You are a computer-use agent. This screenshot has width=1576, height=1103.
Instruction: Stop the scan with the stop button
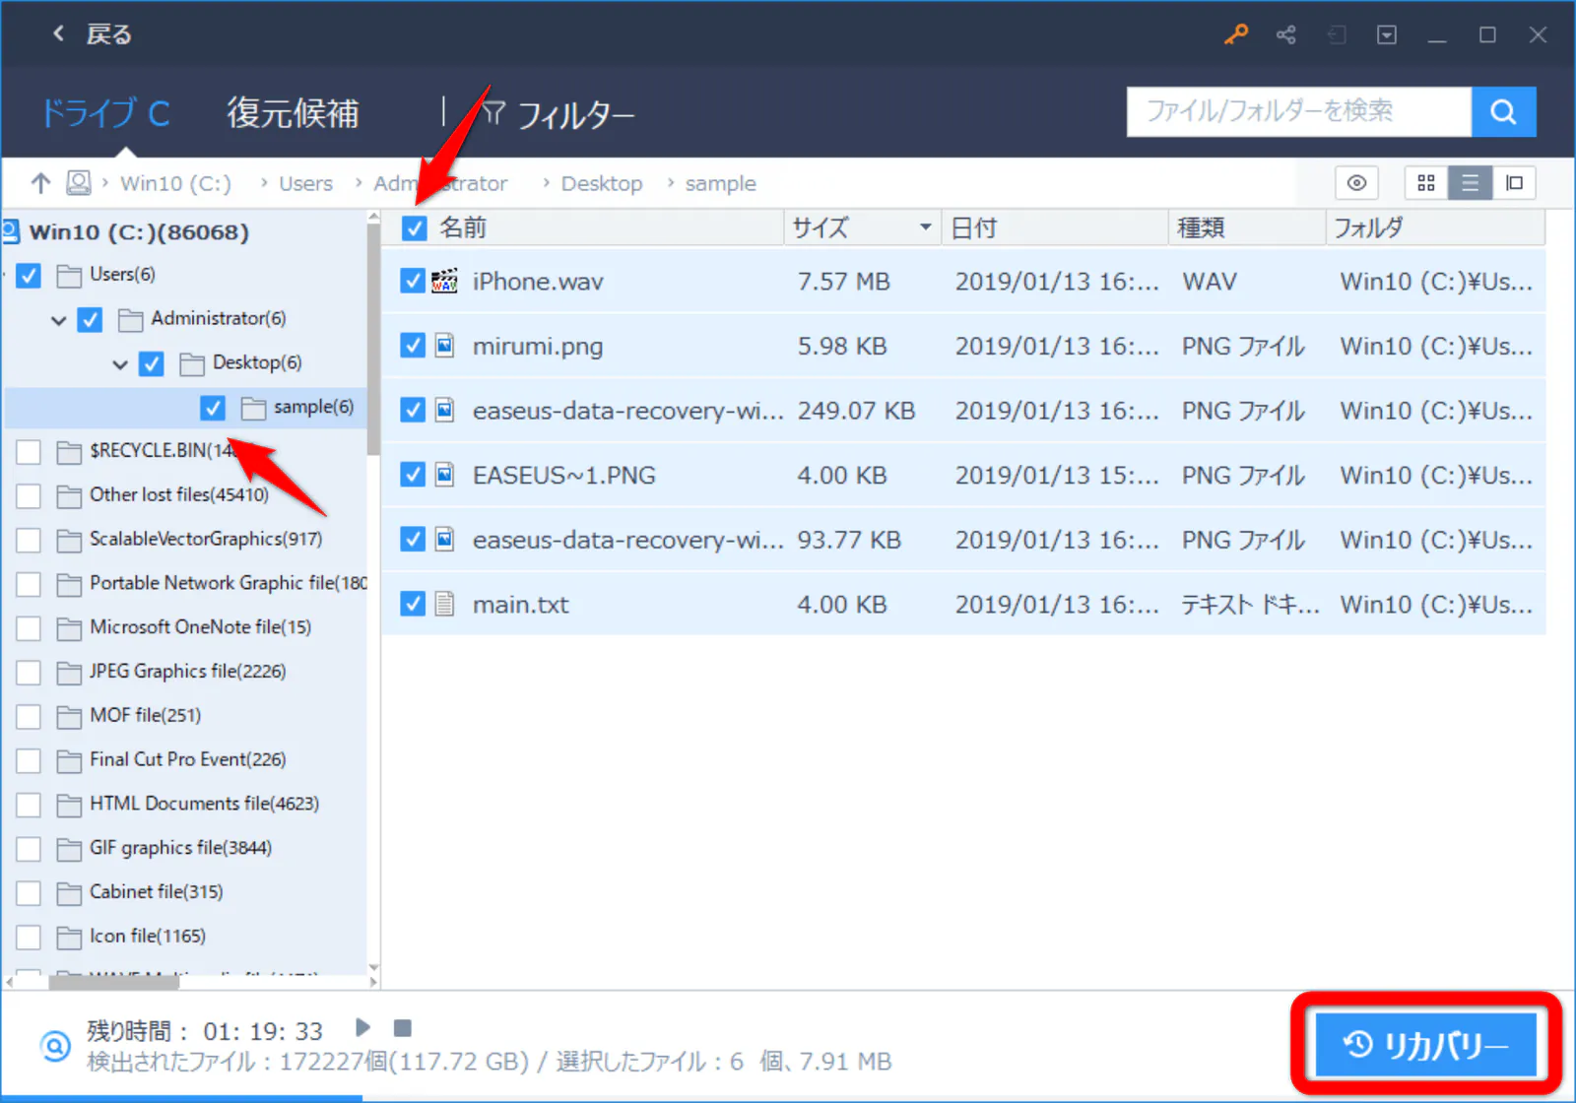402,1028
